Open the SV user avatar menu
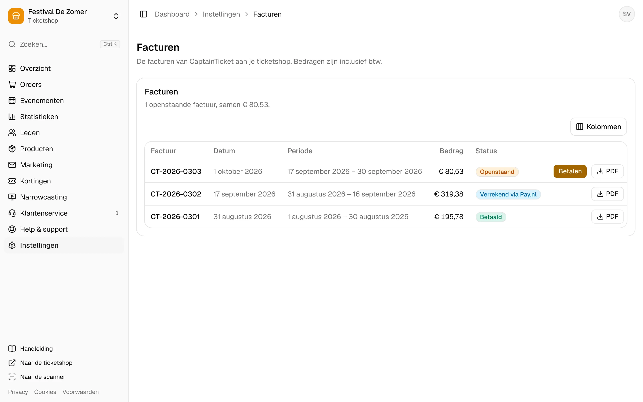The image size is (643, 402). point(626,14)
